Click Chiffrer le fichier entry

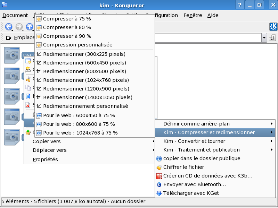coord(215,167)
